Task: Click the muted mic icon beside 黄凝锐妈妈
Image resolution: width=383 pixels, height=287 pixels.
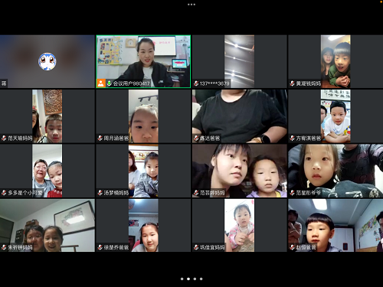Action: [x=293, y=83]
